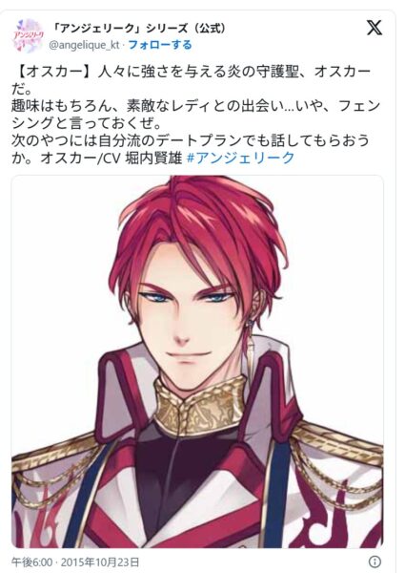This screenshot has width=405, height=573.
Task: Click the voice actor name 堀内賢雄
Action: (153, 159)
